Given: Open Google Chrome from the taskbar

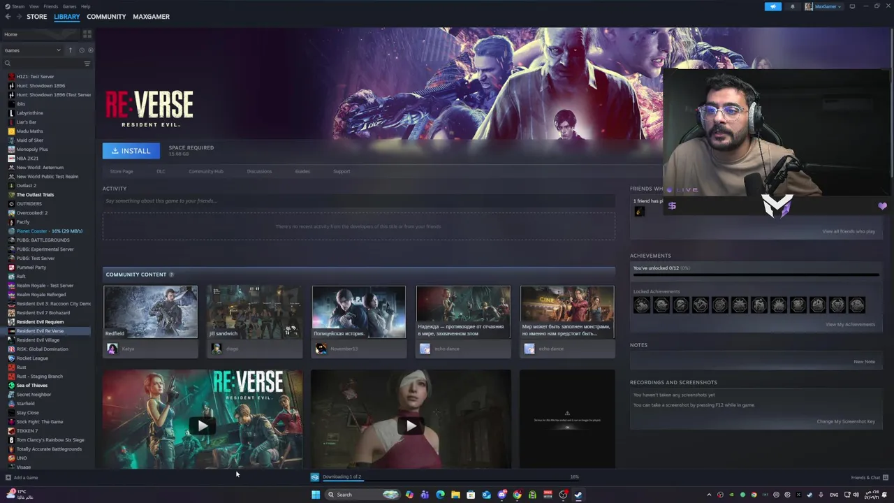Looking at the screenshot, I should tap(517, 495).
